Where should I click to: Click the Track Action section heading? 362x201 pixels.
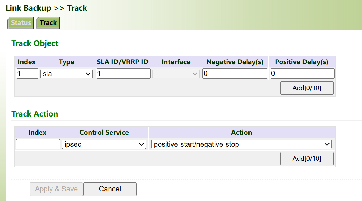click(35, 114)
